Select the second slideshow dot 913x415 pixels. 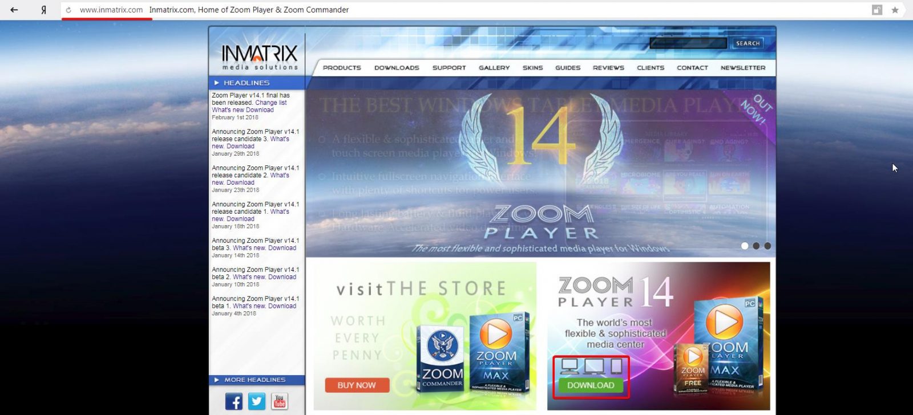(756, 246)
